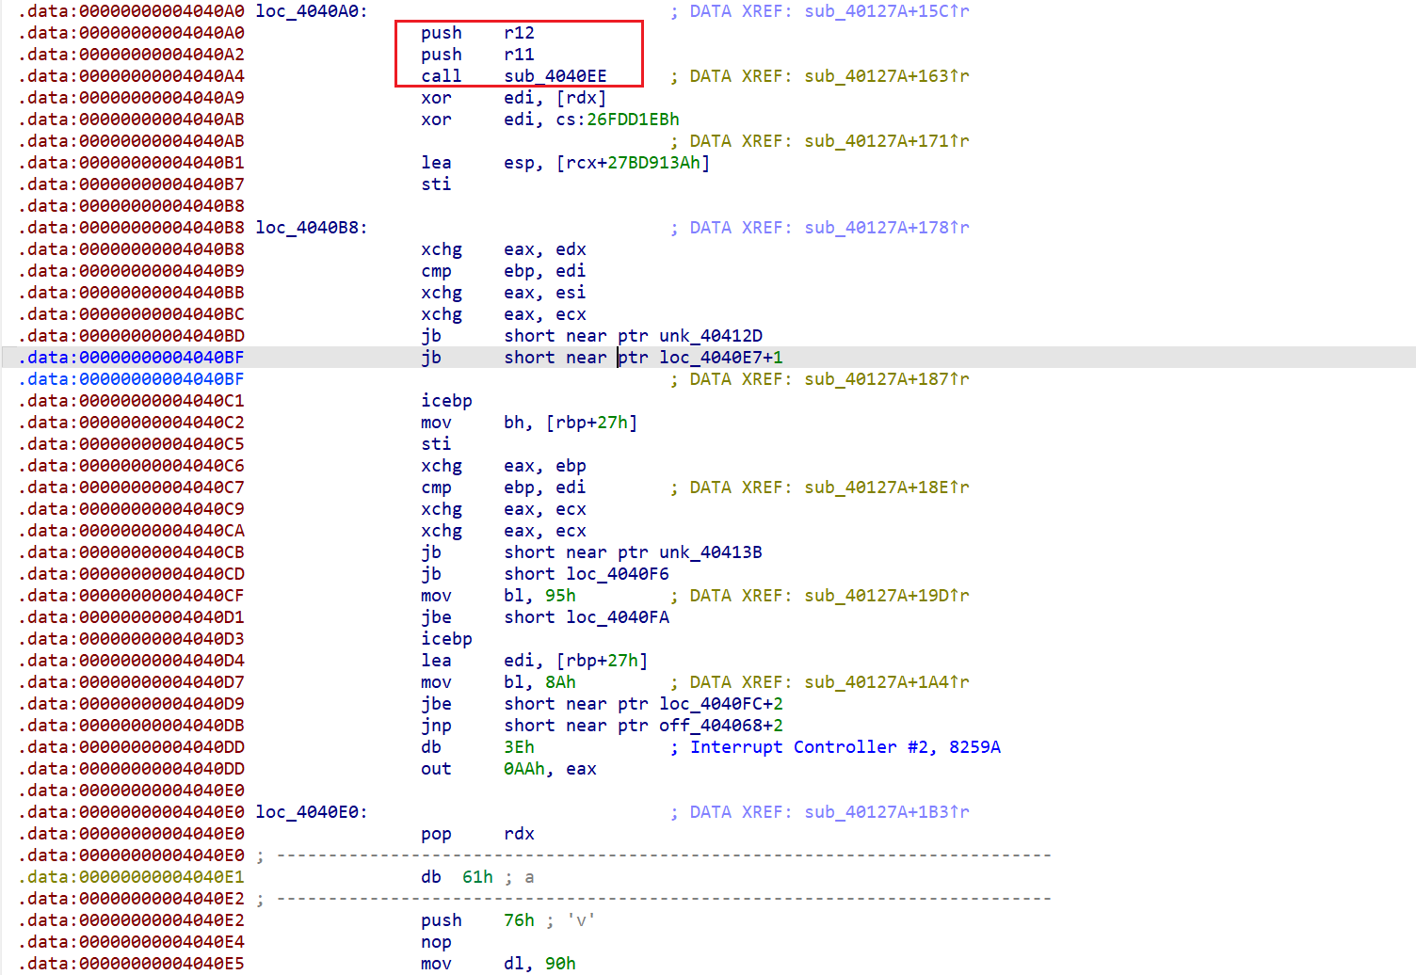Open xref sub_40127A+163
The image size is (1416, 975).
(885, 75)
